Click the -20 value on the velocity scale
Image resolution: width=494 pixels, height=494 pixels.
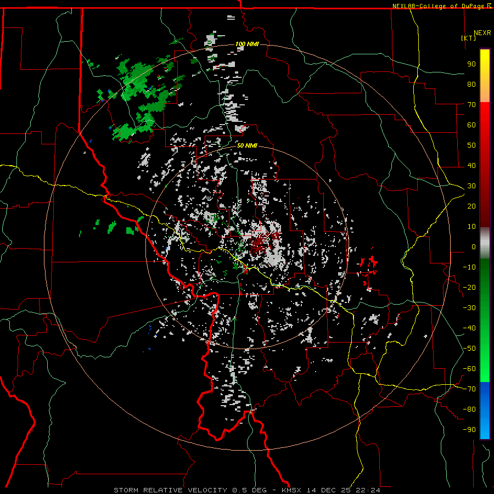[x=469, y=288]
